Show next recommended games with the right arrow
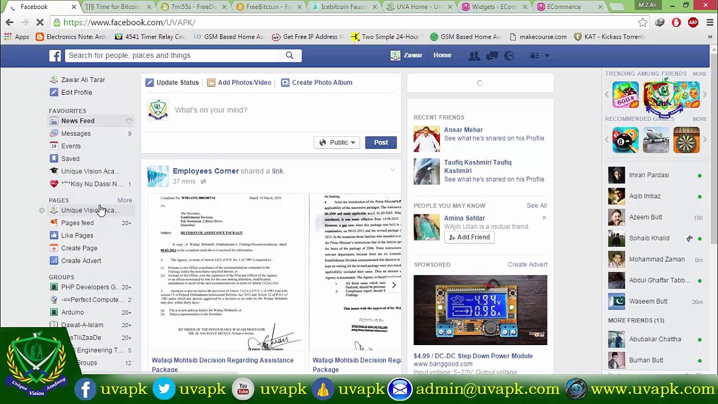This screenshot has height=404, width=718. click(x=705, y=140)
